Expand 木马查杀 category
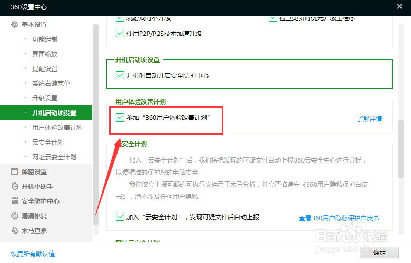Screen dimensions: 411x263 point(34,230)
